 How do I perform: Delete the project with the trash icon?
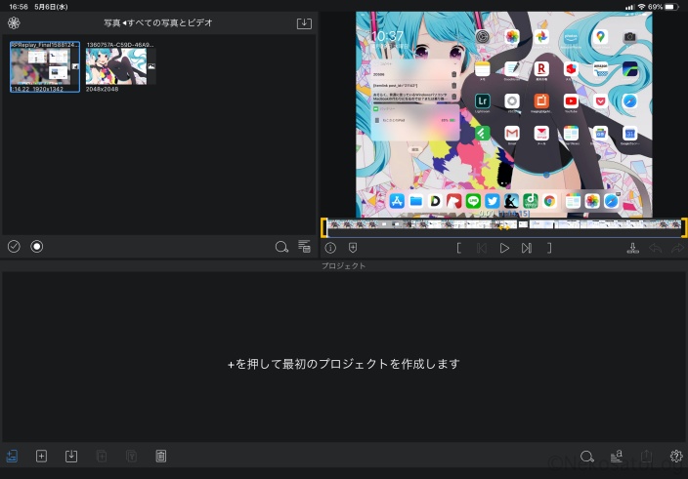161,457
